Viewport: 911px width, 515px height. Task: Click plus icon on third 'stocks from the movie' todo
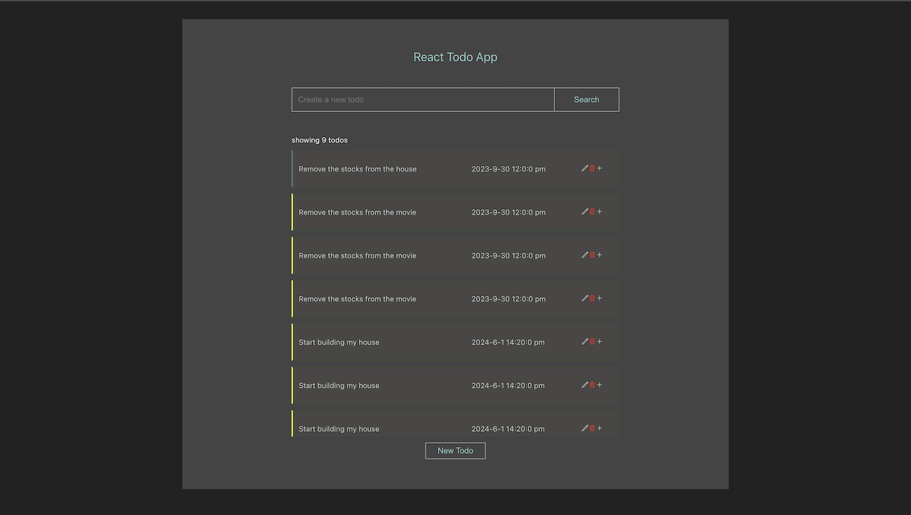point(599,299)
